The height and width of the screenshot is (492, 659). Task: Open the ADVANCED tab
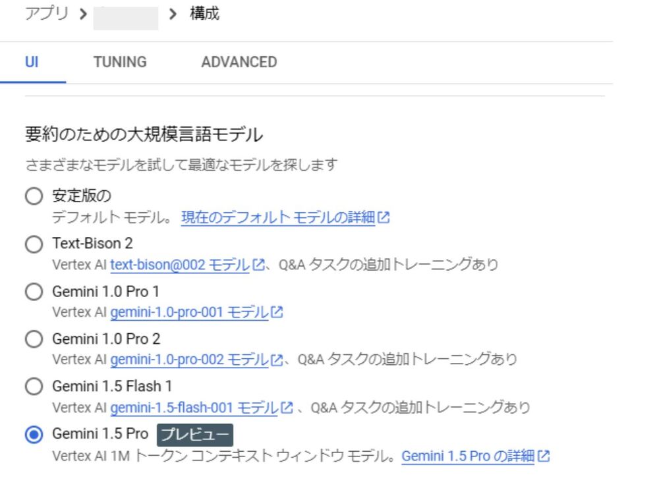(239, 62)
